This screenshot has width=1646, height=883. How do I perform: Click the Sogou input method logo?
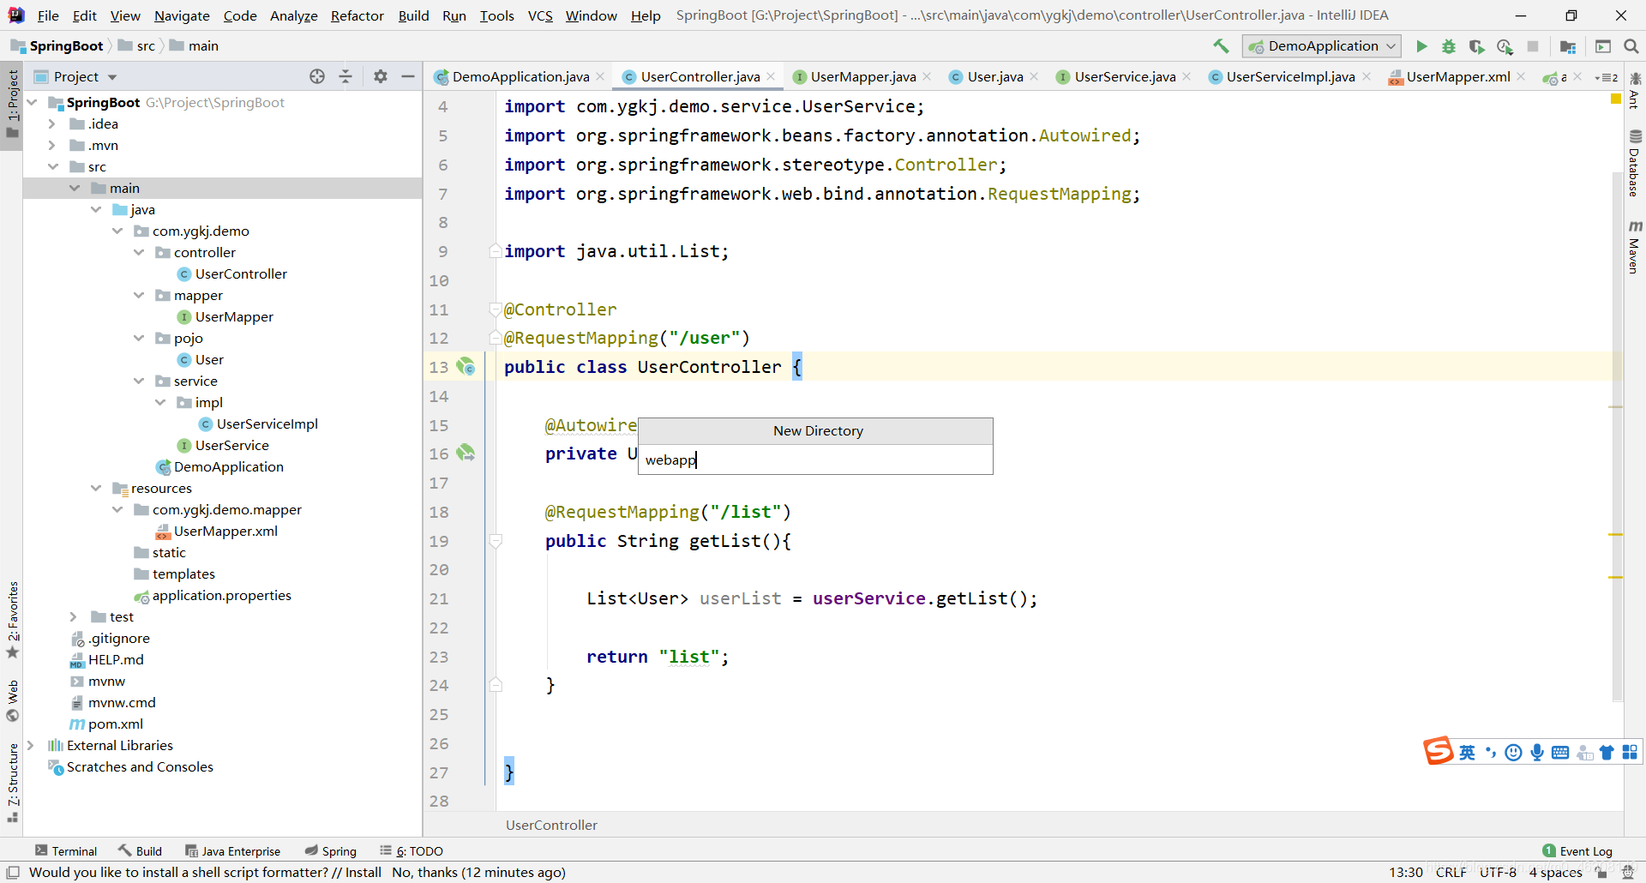coord(1439,751)
